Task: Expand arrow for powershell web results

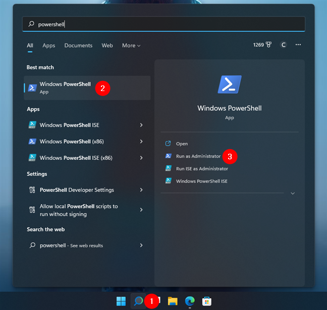Action: point(141,245)
